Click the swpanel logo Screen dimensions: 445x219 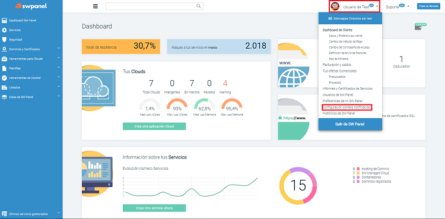click(31, 6)
